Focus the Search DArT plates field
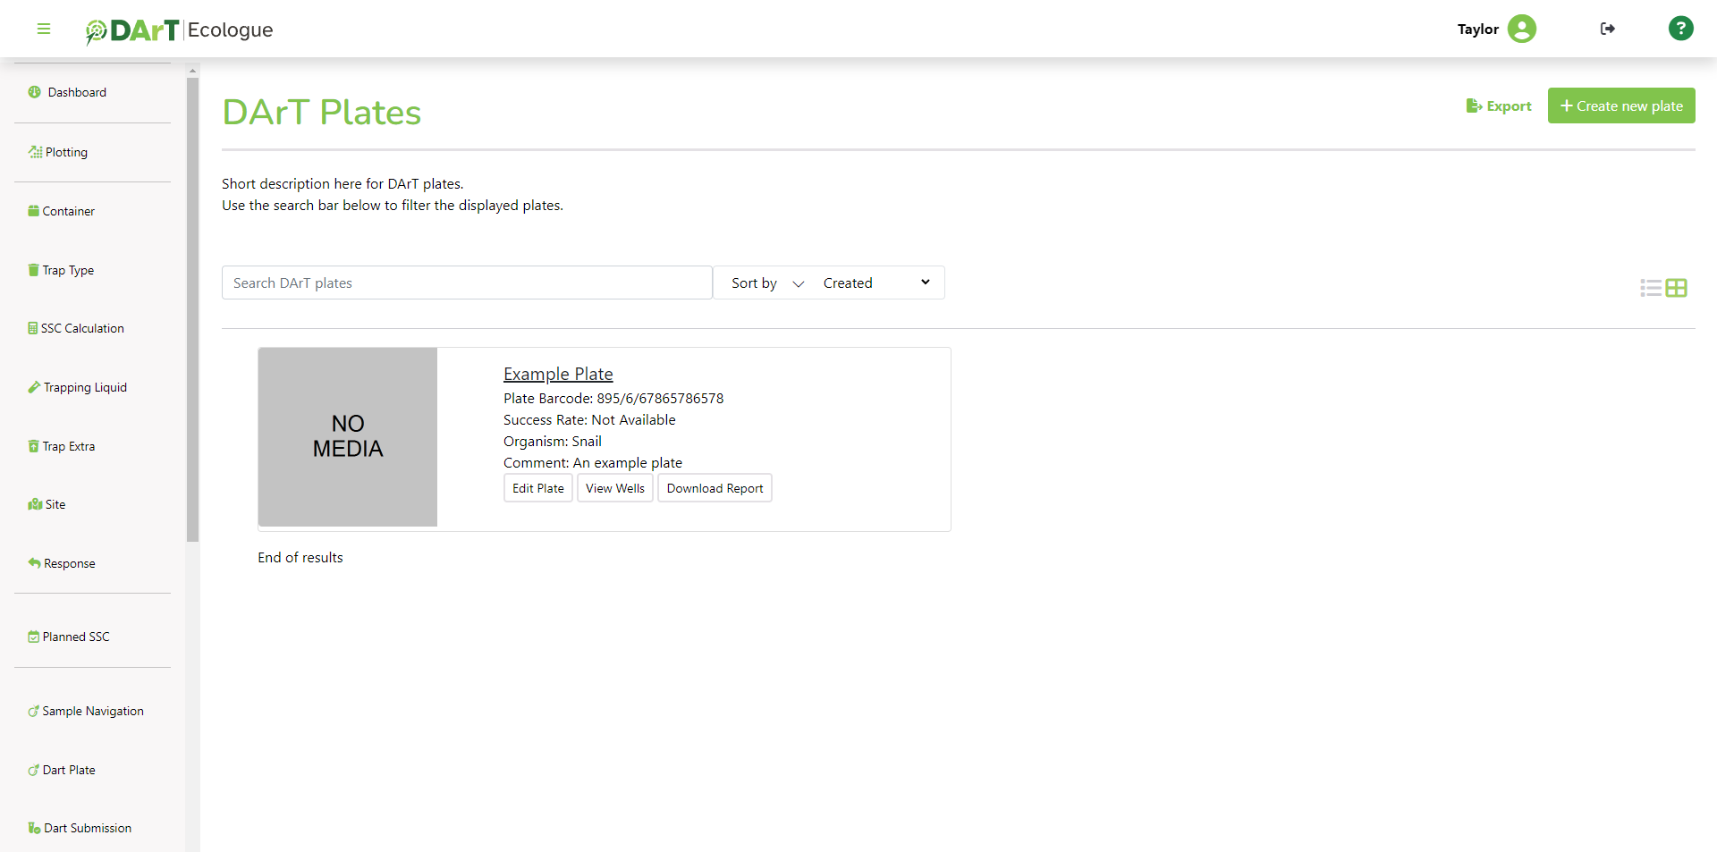 pyautogui.click(x=467, y=283)
